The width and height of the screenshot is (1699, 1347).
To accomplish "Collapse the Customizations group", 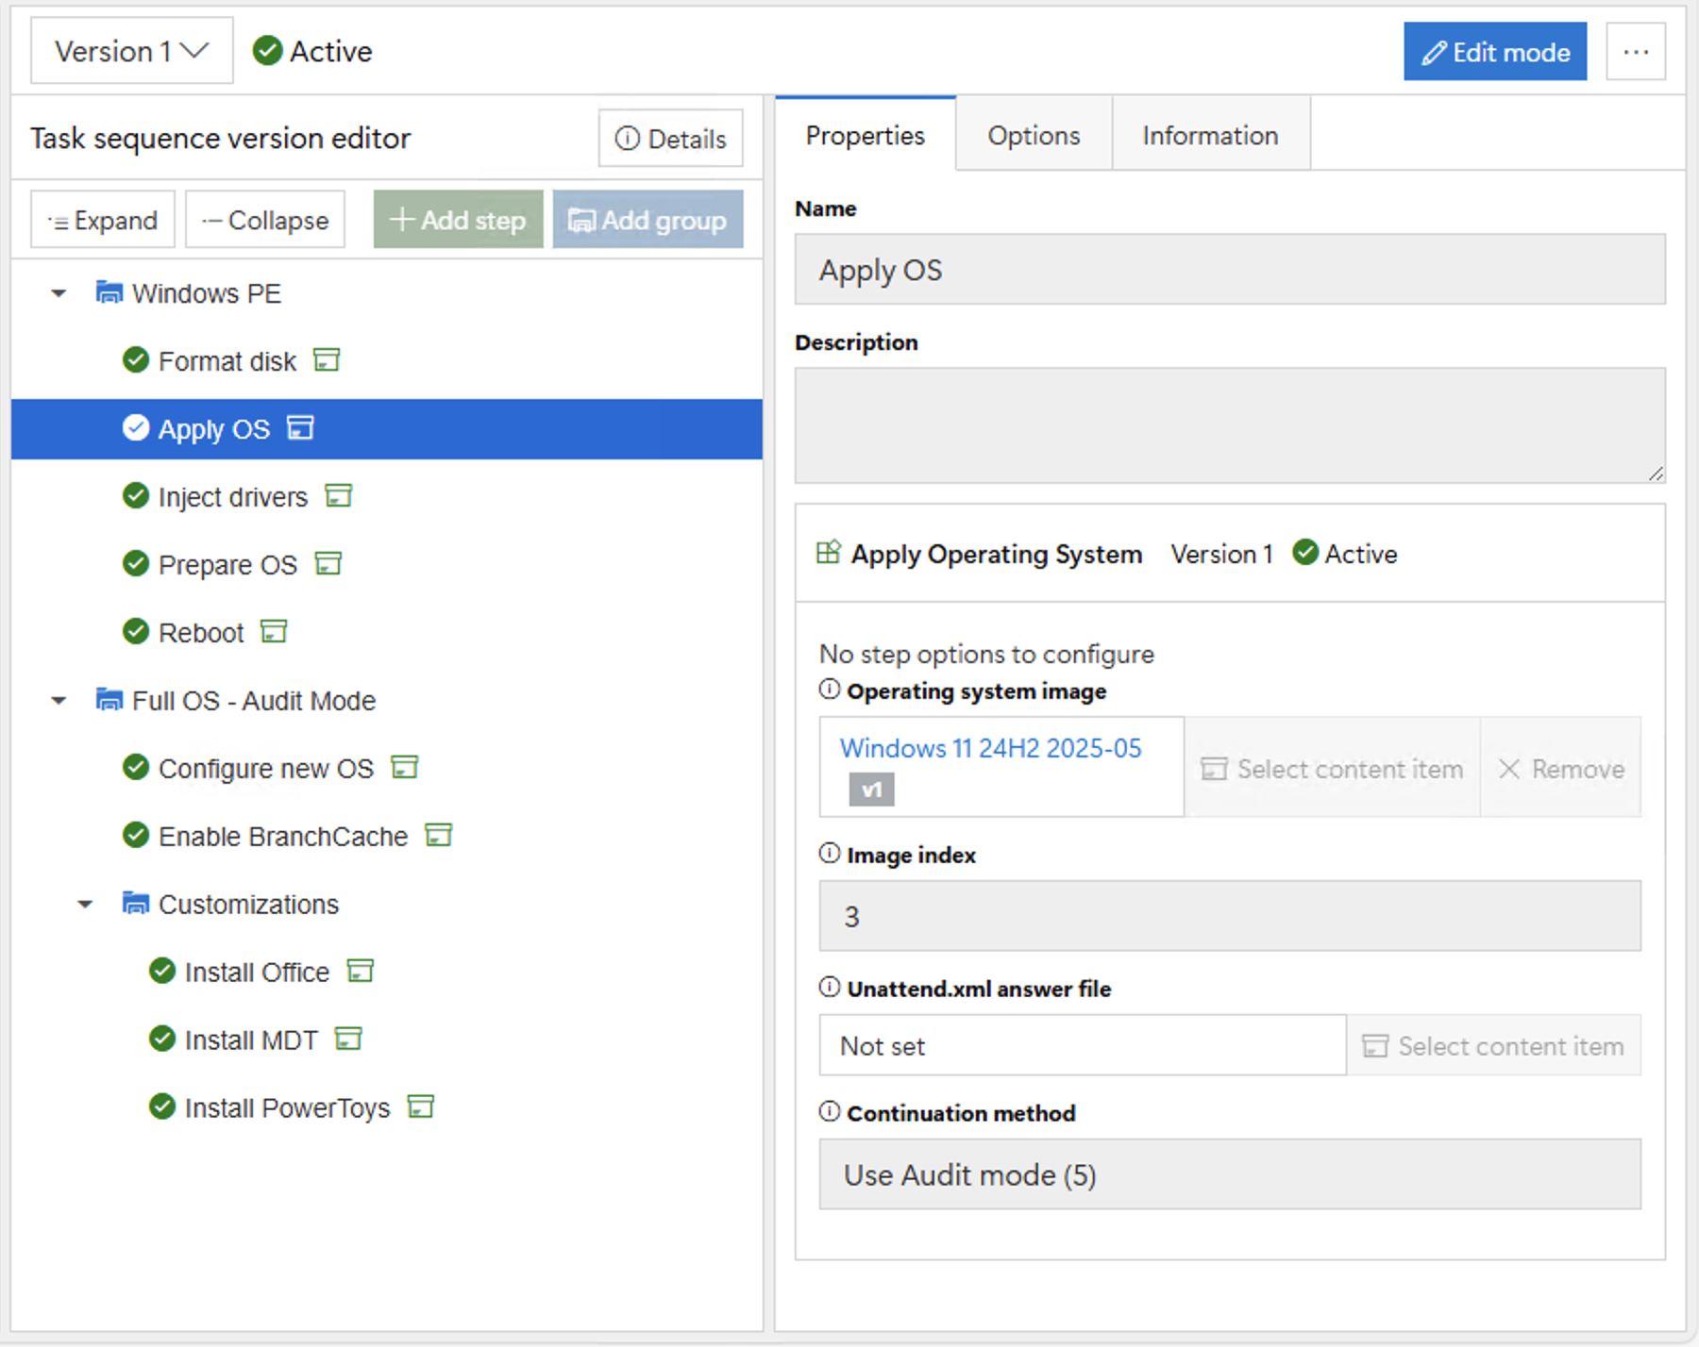I will tap(85, 903).
